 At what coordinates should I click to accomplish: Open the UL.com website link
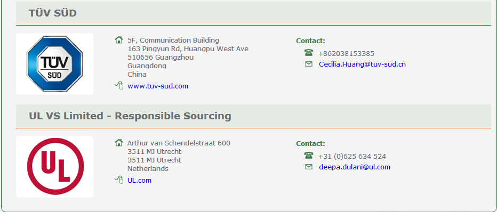click(x=140, y=181)
